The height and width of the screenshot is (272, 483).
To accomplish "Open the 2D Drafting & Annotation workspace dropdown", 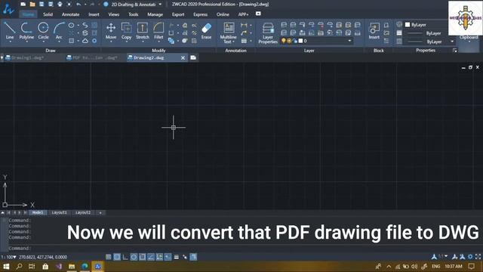I will pyautogui.click(x=160, y=5).
